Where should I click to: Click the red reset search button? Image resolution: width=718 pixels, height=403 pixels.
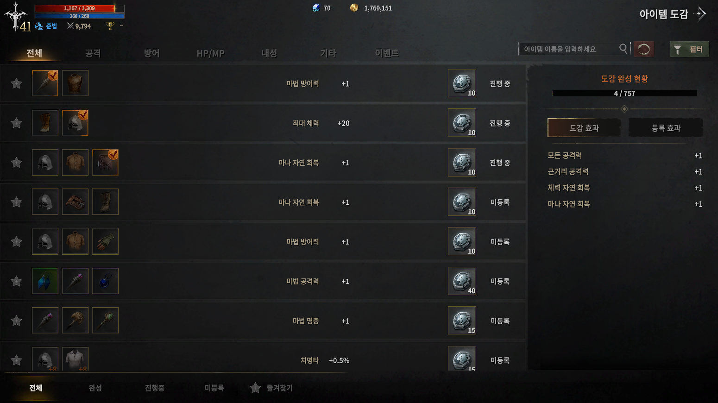(644, 49)
